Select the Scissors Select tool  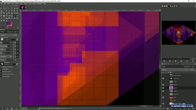tap(14, 8)
